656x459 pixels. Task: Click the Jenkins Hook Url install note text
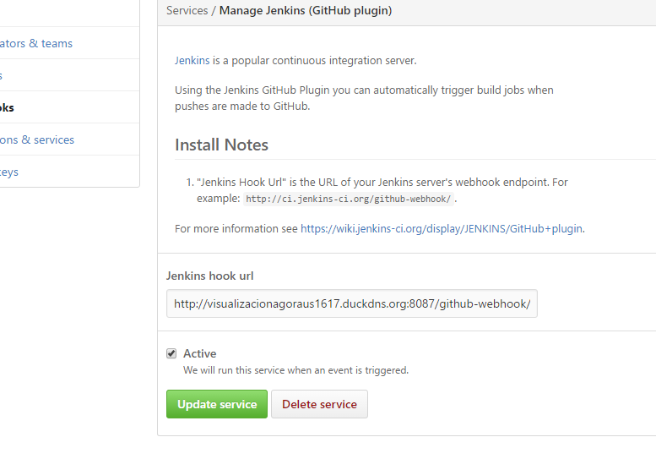(x=382, y=190)
